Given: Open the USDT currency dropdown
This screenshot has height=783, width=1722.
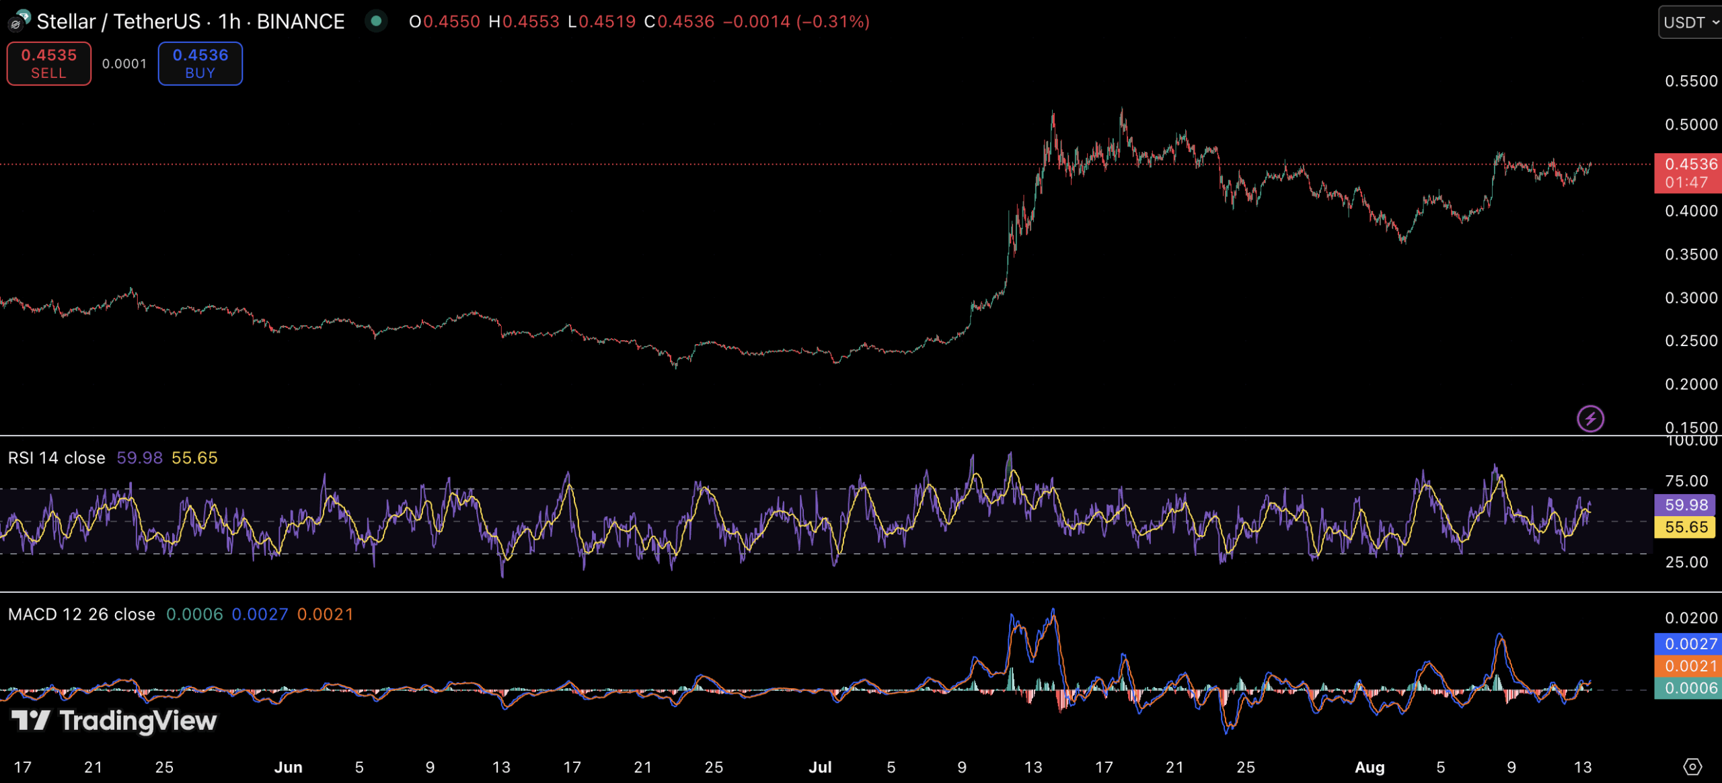Looking at the screenshot, I should [x=1690, y=23].
